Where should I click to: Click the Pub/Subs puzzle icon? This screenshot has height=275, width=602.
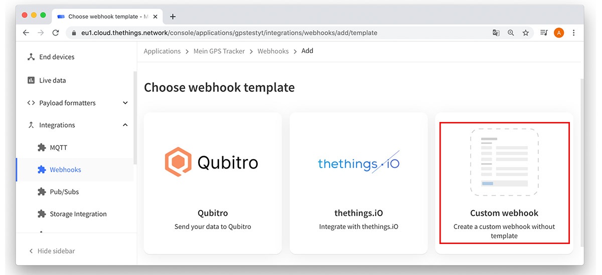point(42,191)
